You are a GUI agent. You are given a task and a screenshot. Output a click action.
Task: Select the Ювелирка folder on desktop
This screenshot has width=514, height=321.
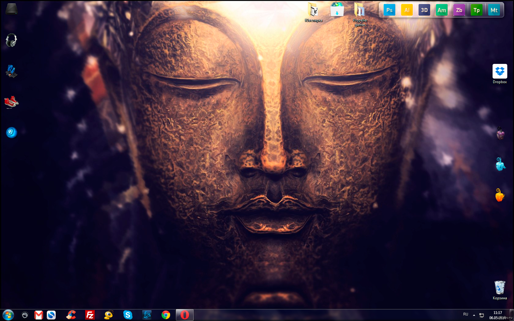point(313,10)
